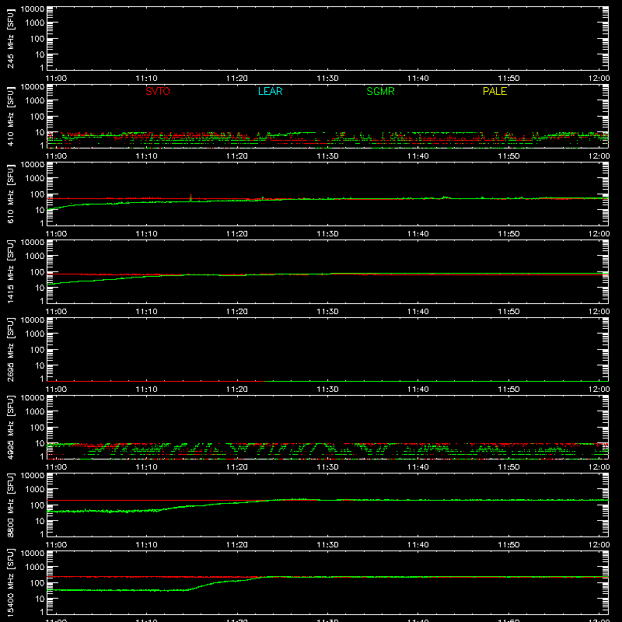Click the red SVTO station legend label
The height and width of the screenshot is (622, 622).
point(158,91)
